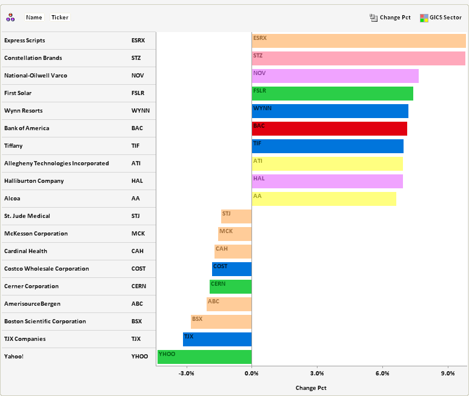
Task: Click the McKesson Corporation row name
Action: (x=36, y=234)
